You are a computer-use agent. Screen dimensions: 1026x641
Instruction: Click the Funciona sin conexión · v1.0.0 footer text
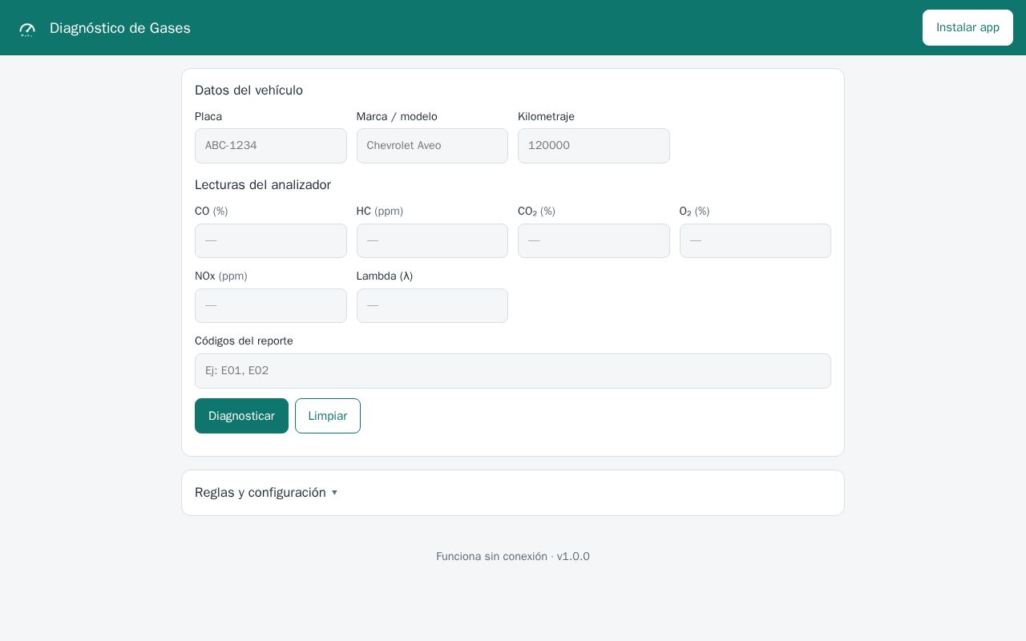513,556
